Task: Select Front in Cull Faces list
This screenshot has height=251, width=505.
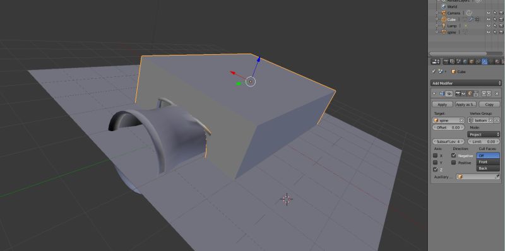Action: click(x=488, y=162)
